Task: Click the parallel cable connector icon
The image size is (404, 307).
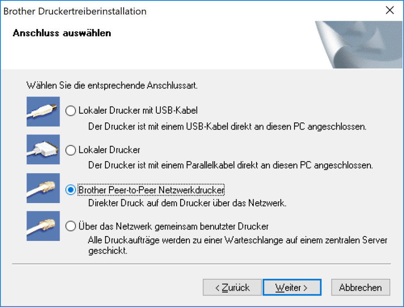Action: click(43, 150)
